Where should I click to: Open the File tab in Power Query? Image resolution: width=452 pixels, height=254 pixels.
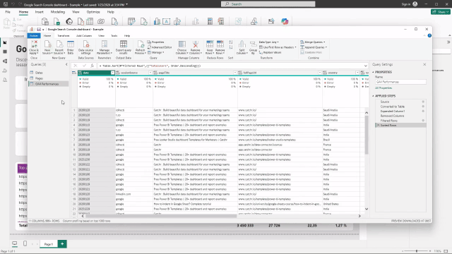pyautogui.click(x=34, y=36)
